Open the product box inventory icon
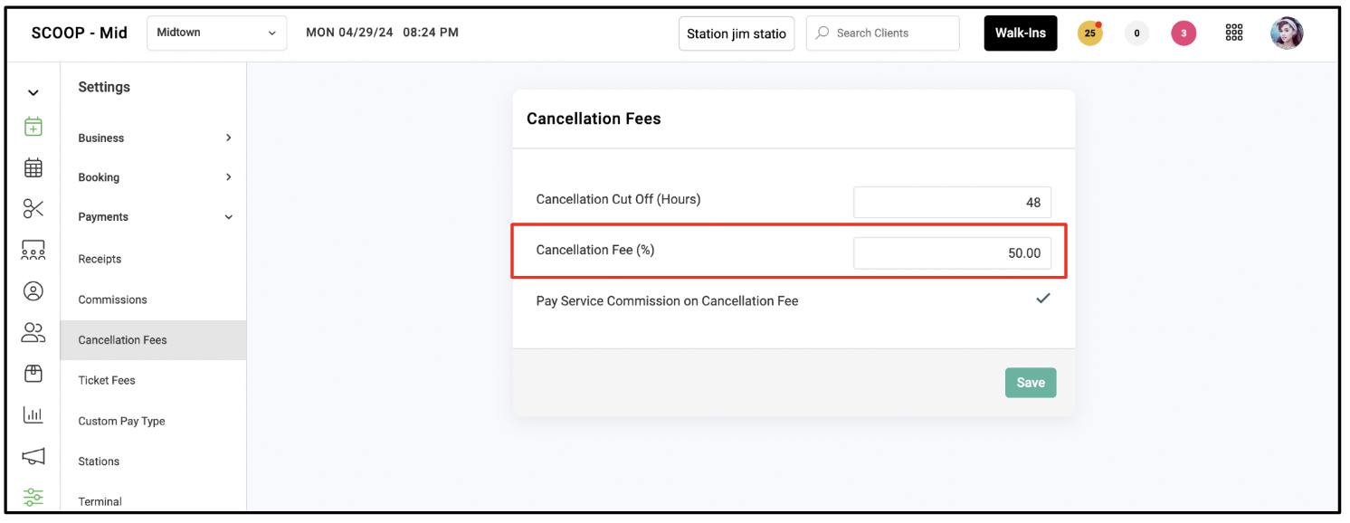This screenshot has height=523, width=1350. tap(33, 373)
